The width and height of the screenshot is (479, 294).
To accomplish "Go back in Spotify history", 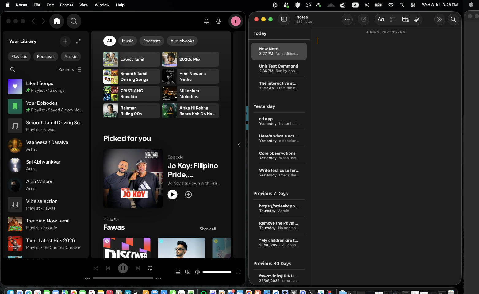I will [33, 21].
